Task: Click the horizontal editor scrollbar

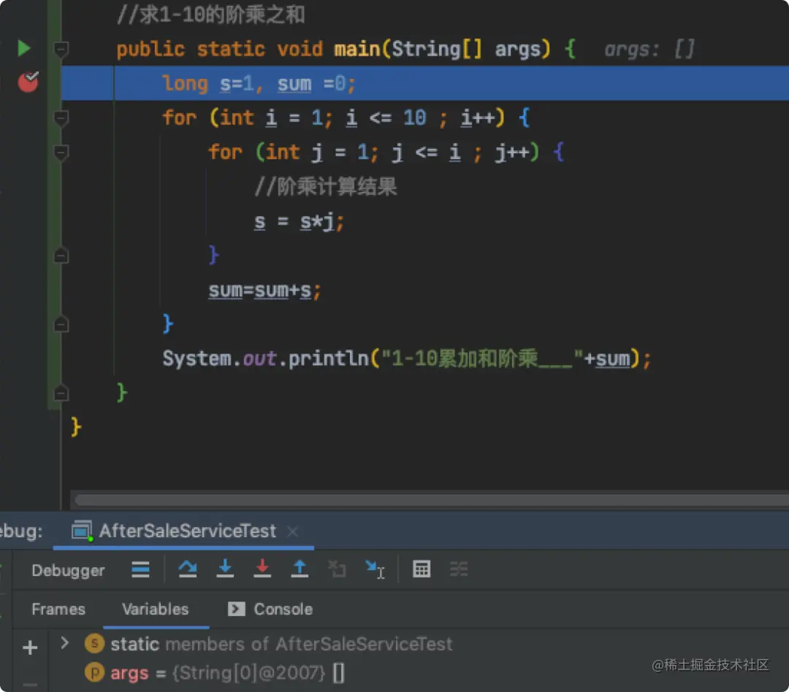Action: pos(431,500)
